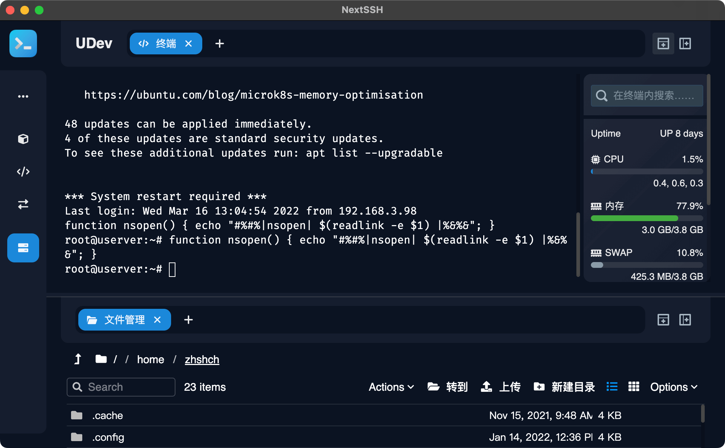Click the monitoring panel scrollbar
The image size is (725, 448).
click(708, 140)
